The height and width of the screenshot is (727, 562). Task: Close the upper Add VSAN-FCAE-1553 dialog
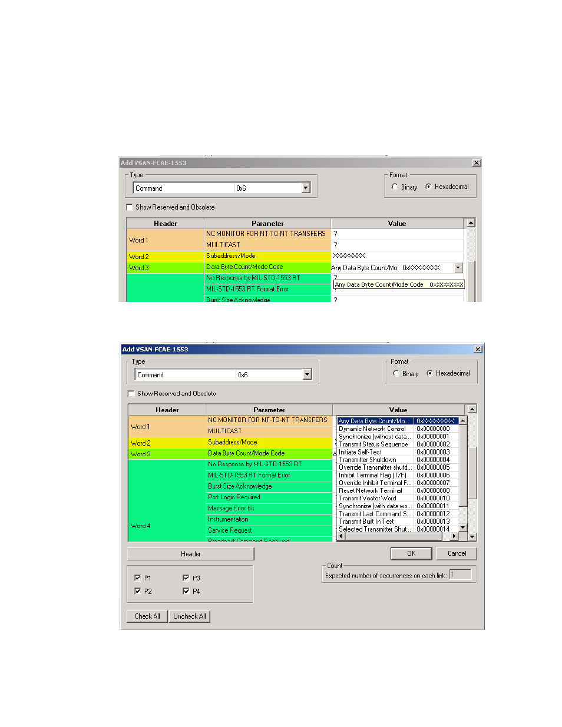(477, 162)
